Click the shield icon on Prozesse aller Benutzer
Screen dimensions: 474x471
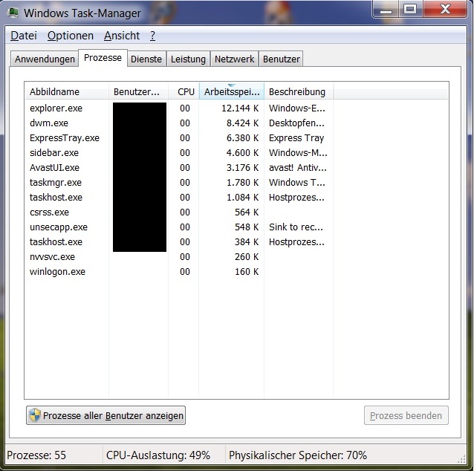click(35, 415)
